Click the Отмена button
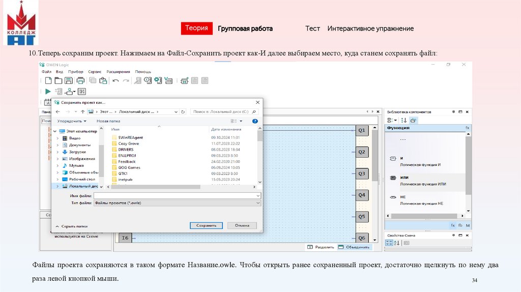Image resolution: width=521 pixels, height=292 pixels. coord(242,225)
